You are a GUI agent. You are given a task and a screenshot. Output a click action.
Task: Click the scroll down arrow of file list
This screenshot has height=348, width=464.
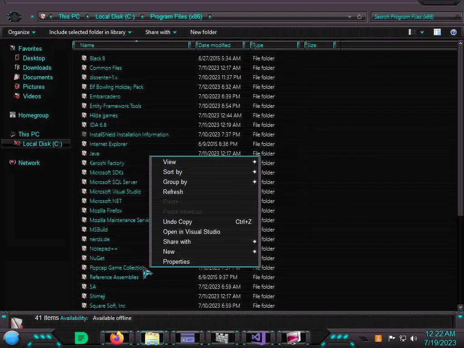click(460, 308)
